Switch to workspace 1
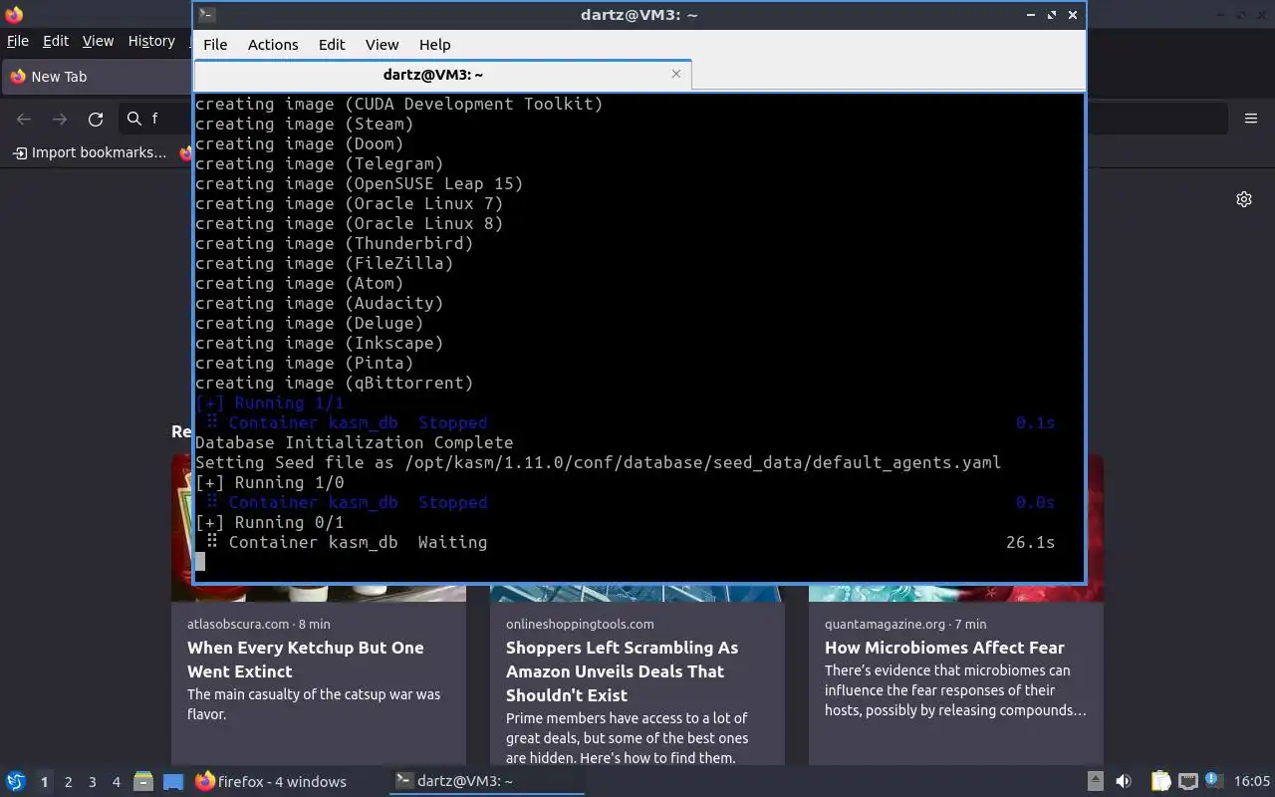Viewport: 1275px width, 797px height. click(44, 782)
